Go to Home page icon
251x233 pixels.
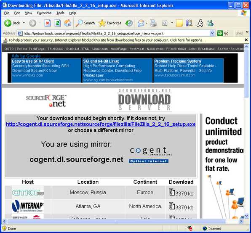coord(67,23)
